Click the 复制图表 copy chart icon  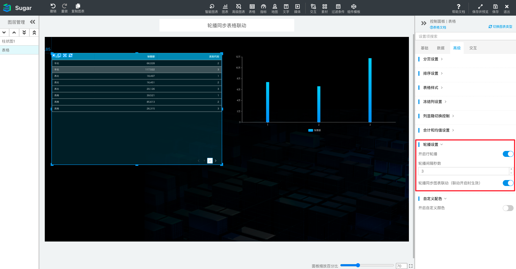click(78, 6)
